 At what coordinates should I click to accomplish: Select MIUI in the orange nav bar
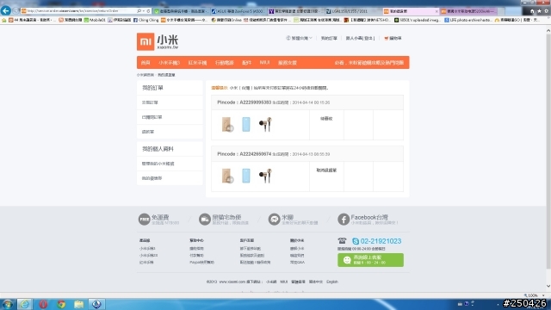pyautogui.click(x=264, y=63)
